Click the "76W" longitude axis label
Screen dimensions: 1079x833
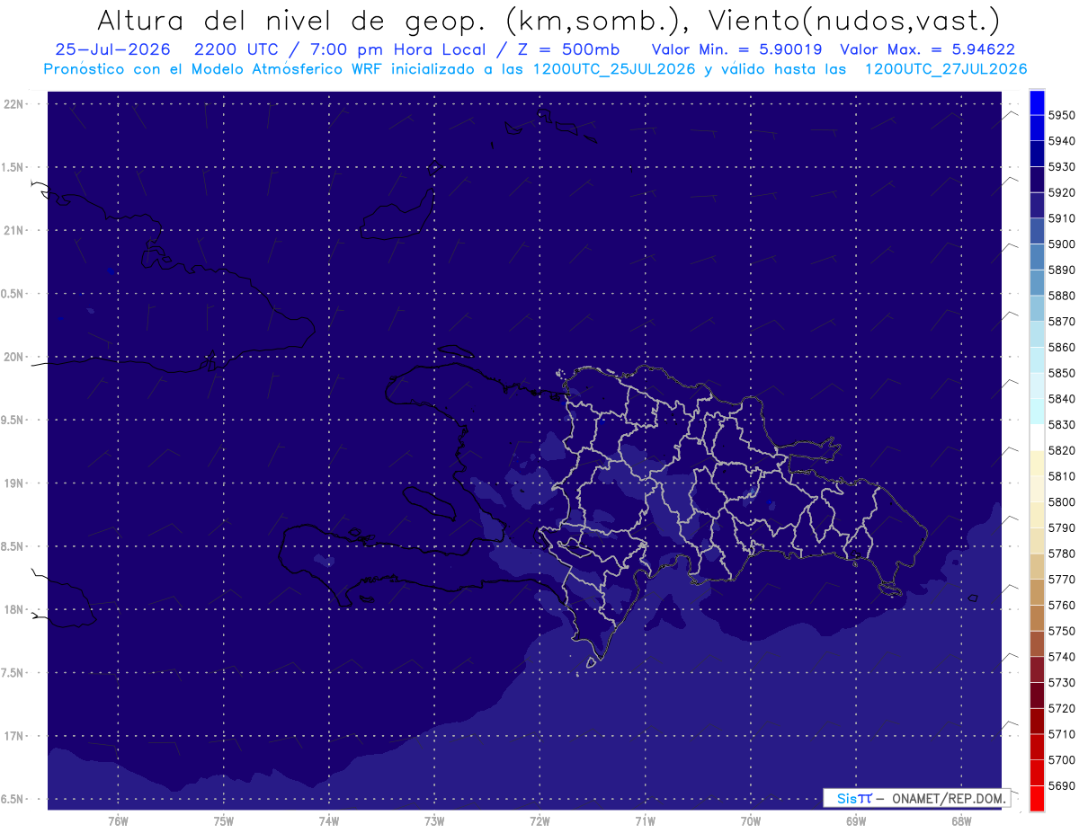tap(118, 821)
